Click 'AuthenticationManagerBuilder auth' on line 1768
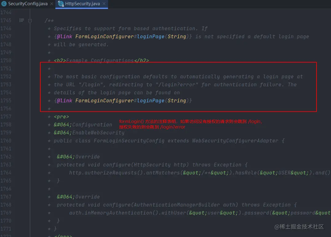The height and width of the screenshot is (237, 331). pyautogui.click(x=185, y=205)
